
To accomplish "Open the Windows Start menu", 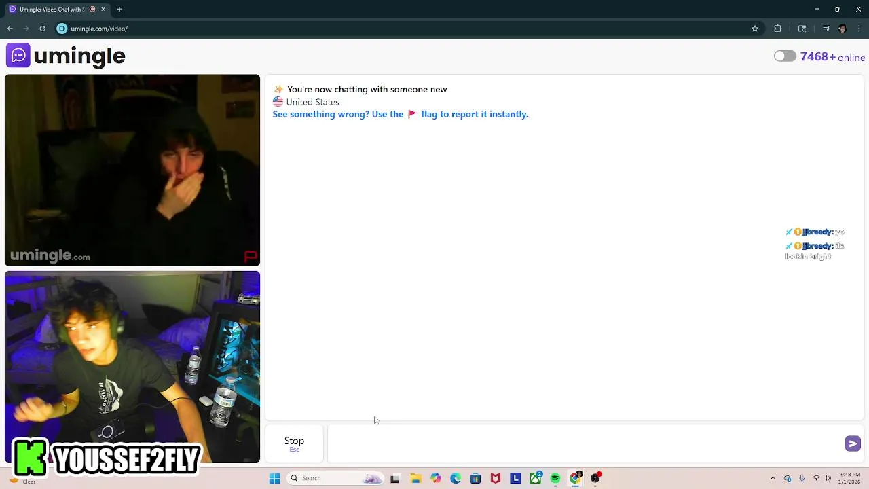I will [x=274, y=478].
